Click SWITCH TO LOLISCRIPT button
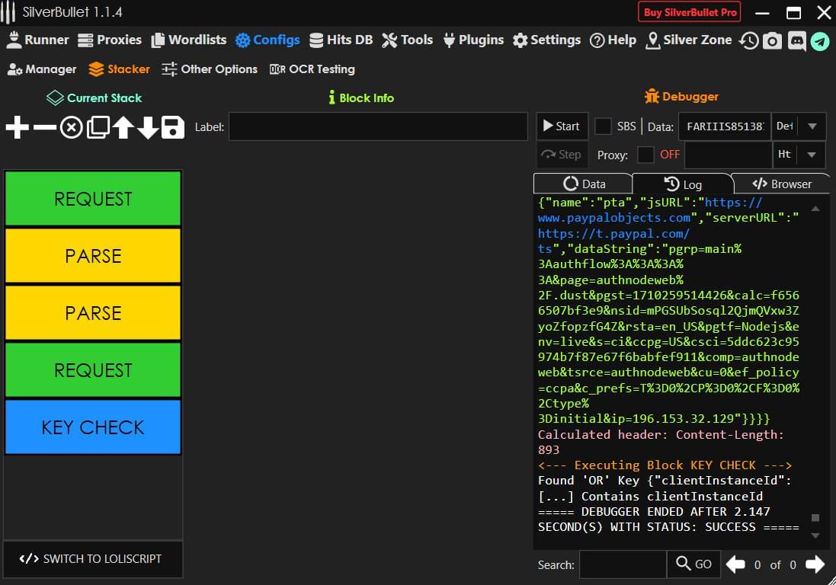836x585 pixels. pyautogui.click(x=91, y=558)
